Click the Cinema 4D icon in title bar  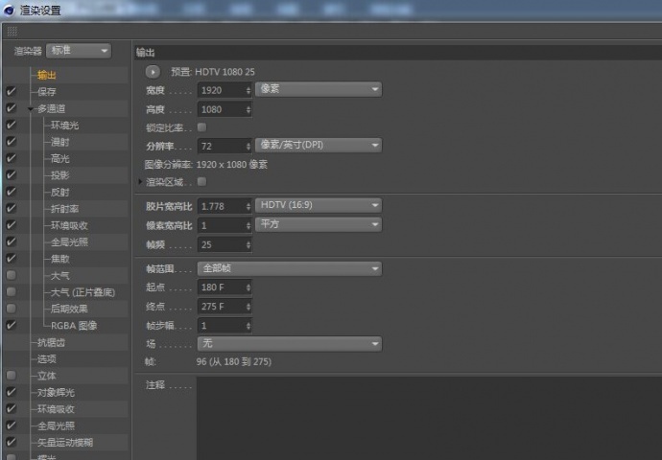[9, 11]
